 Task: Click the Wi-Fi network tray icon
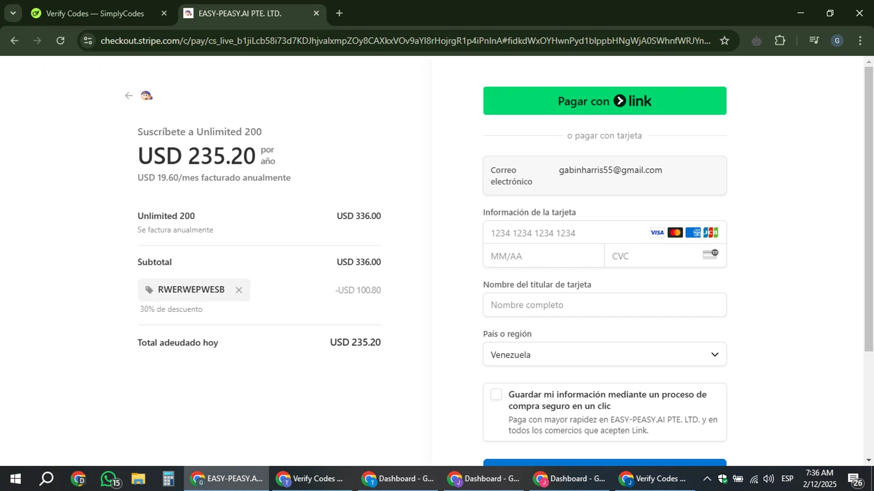754,479
